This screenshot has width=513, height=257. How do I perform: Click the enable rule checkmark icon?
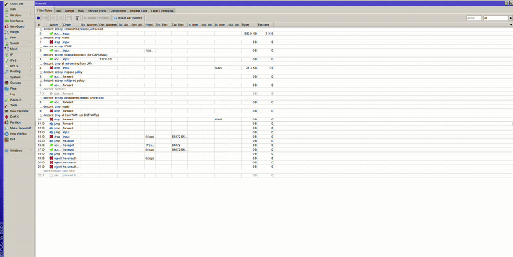pos(53,18)
